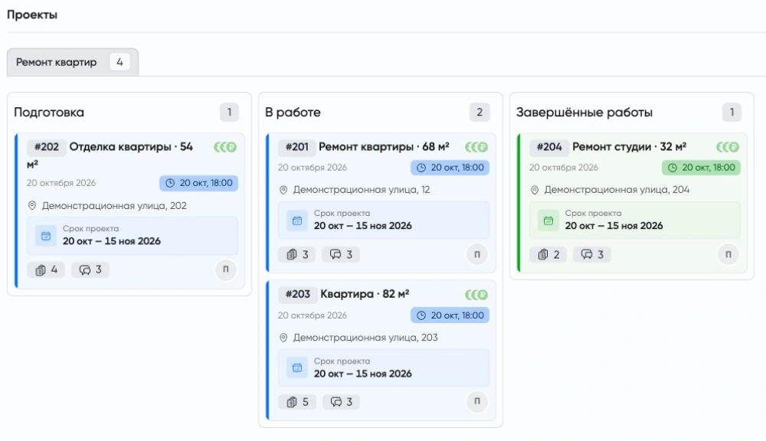
Task: Click the #202 project number tag
Action: point(47,147)
